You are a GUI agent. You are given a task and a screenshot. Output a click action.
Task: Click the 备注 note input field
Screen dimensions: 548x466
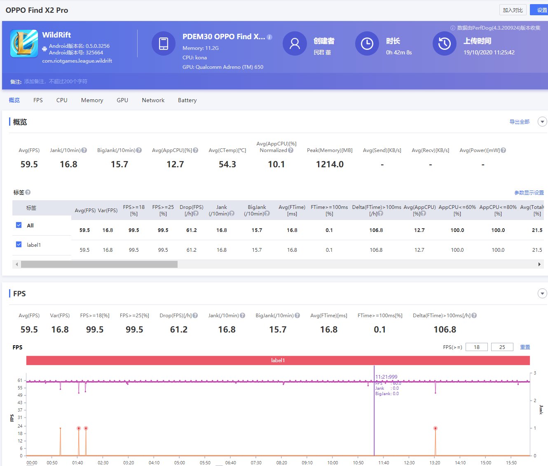point(56,82)
